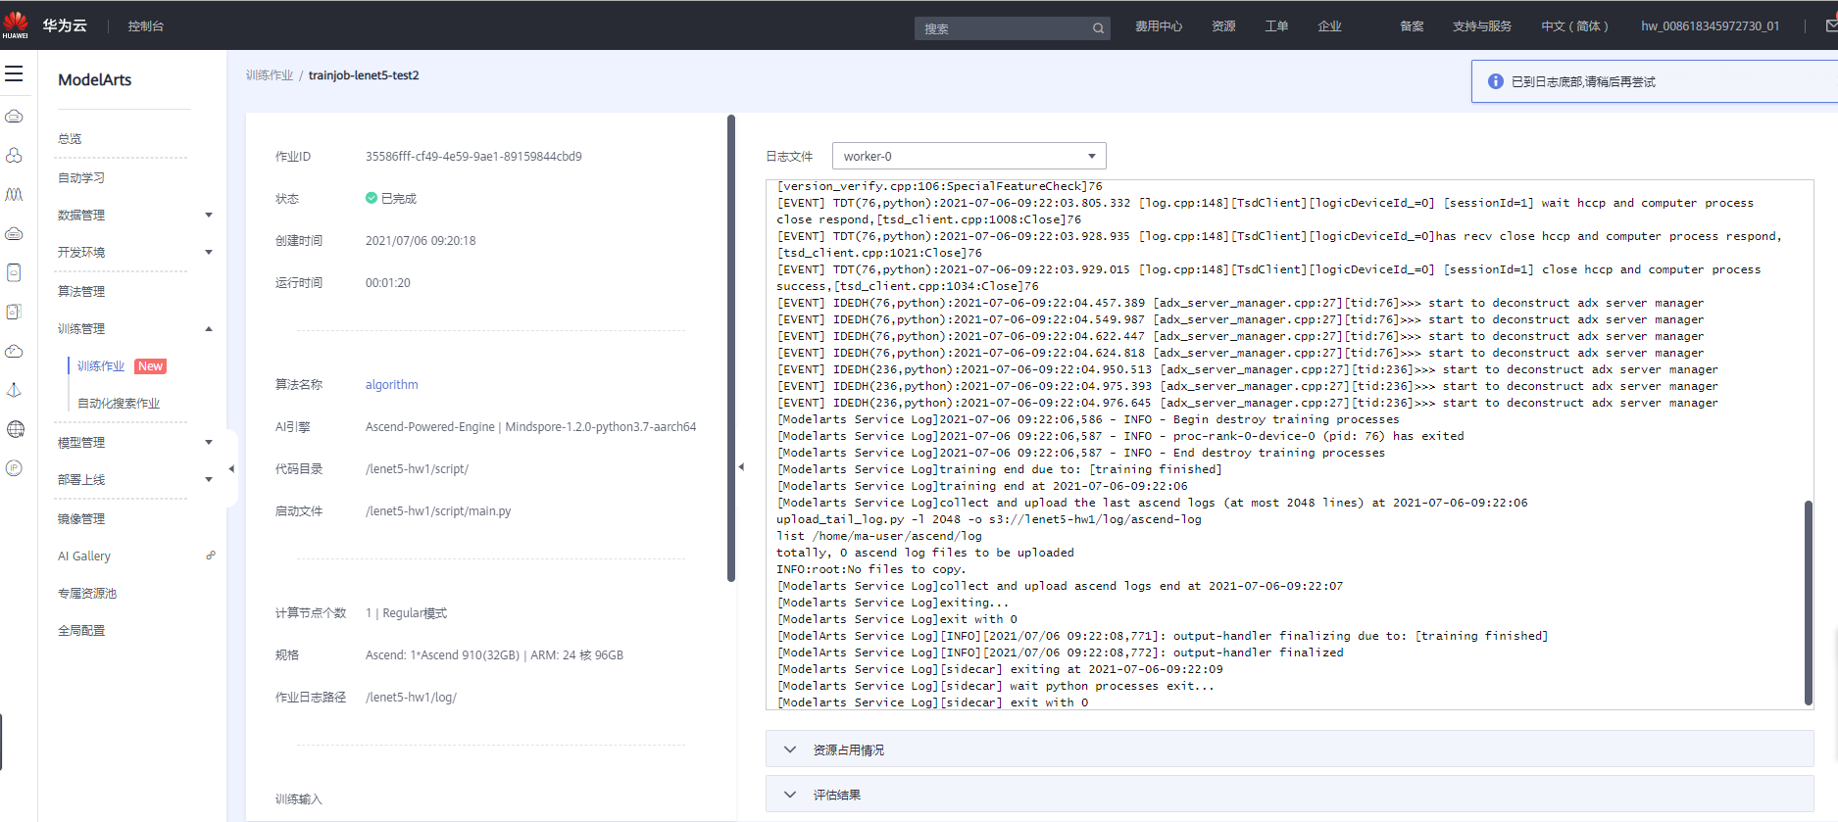Viewport: 1838px width, 822px height.
Task: Click the 华为云 brand name in the header
Action: coord(65,25)
